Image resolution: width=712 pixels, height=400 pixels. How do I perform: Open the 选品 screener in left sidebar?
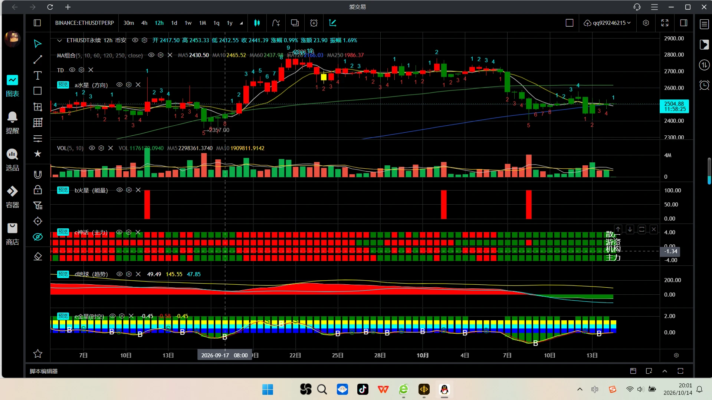click(x=12, y=160)
